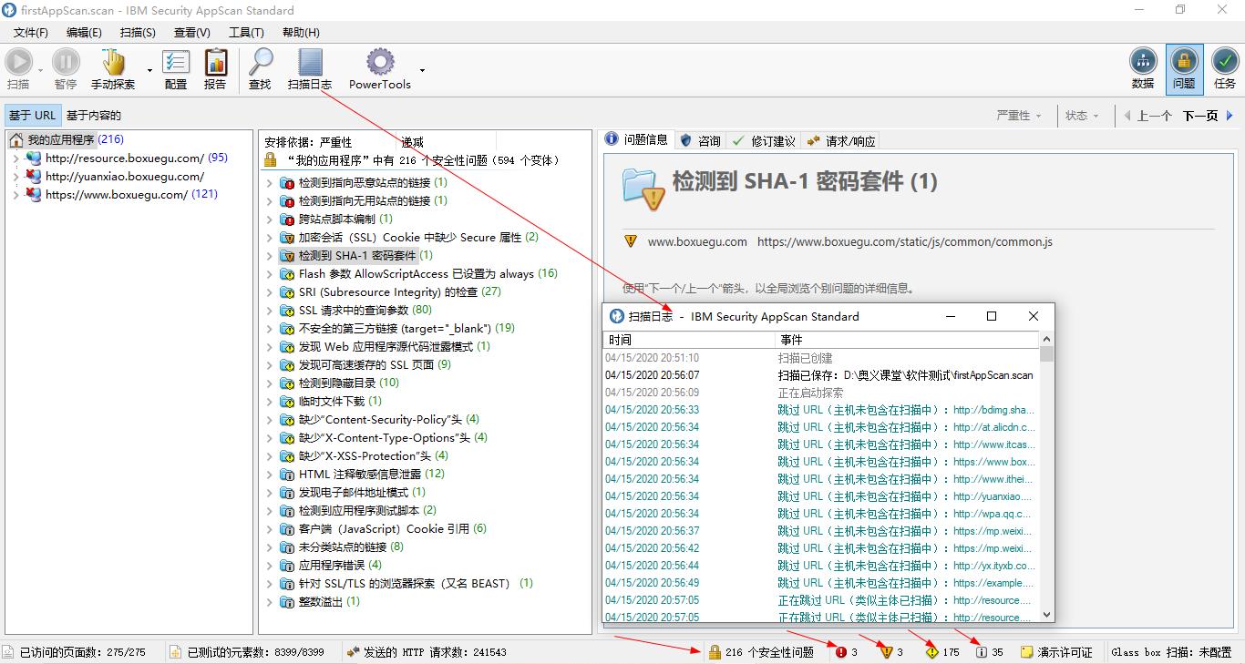This screenshot has height=664, width=1245.
Task: Click scan log scroll-down arrow
Action: click(x=1046, y=615)
